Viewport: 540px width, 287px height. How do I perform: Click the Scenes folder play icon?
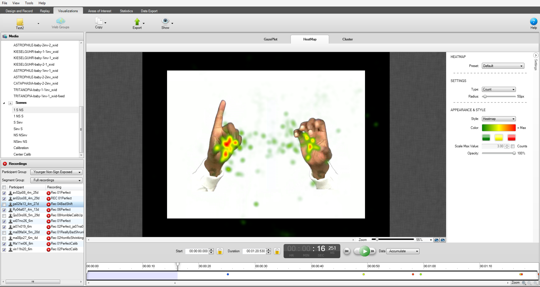pos(10,103)
